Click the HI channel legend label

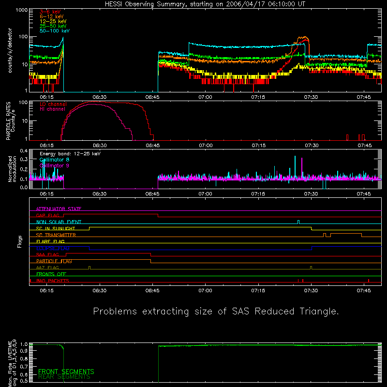(53, 109)
